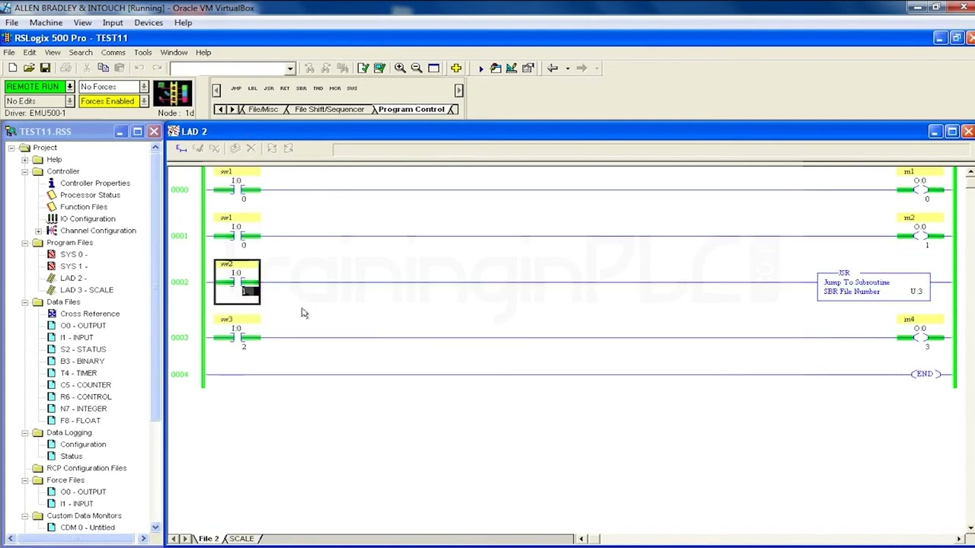This screenshot has width=975, height=548.
Task: Insert the SUS instruction
Action: tap(352, 88)
